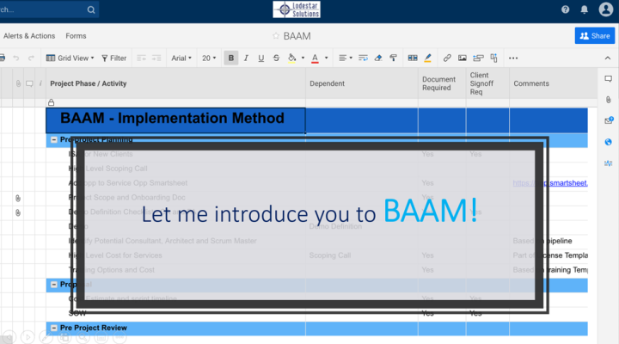Click the print icon in toolbar
Image resolution: width=619 pixels, height=344 pixels.
pyautogui.click(x=3, y=58)
